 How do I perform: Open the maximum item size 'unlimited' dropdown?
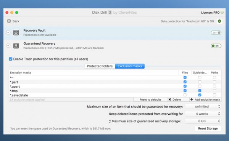point(203,106)
